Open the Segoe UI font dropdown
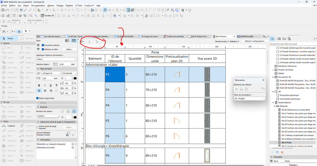 click(x=52, y=73)
